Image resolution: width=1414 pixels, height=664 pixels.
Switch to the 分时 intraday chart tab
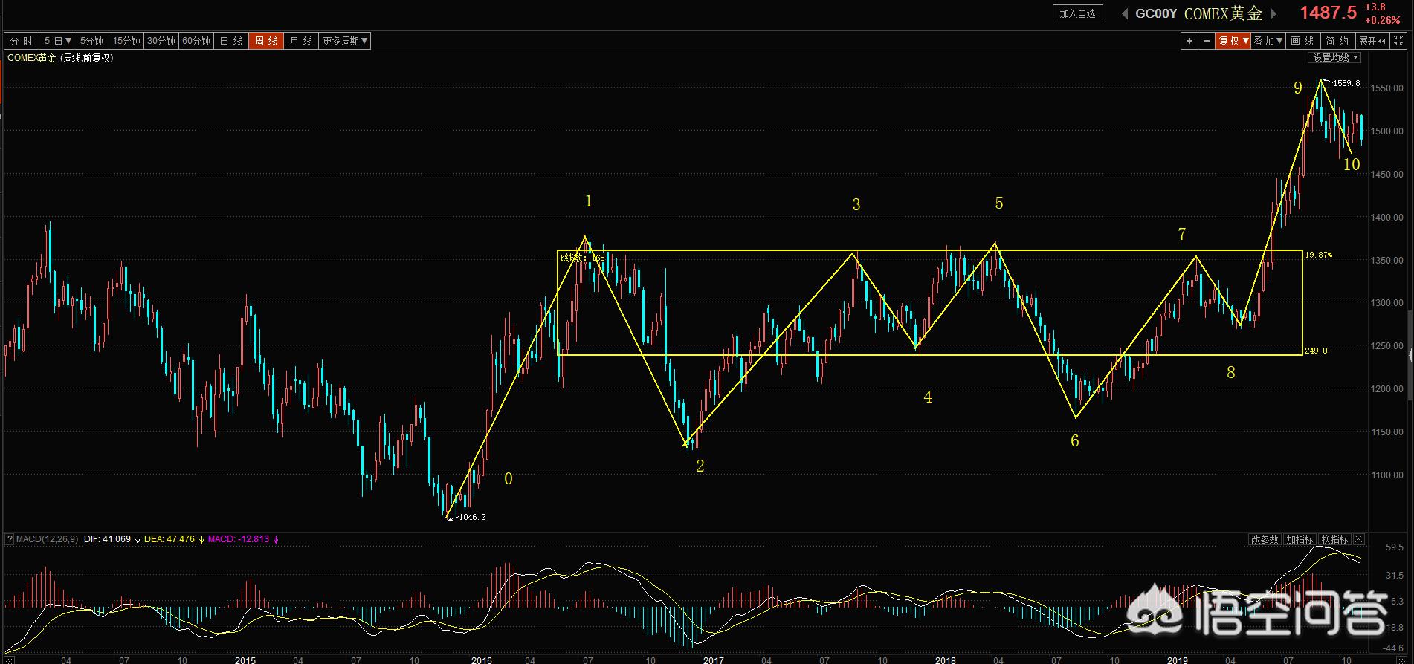[x=22, y=41]
